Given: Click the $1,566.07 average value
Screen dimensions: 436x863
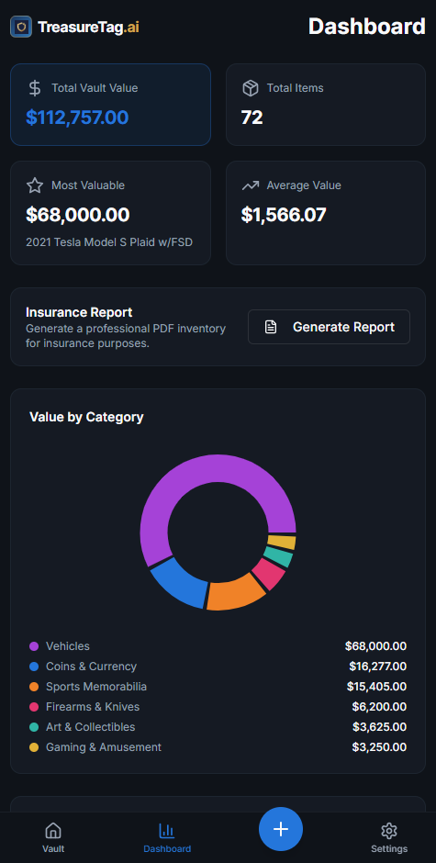Looking at the screenshot, I should click(284, 215).
